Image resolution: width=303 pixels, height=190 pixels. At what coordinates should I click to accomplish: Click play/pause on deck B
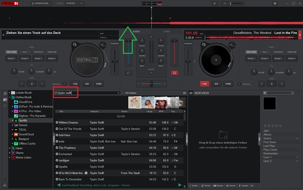click(217, 84)
